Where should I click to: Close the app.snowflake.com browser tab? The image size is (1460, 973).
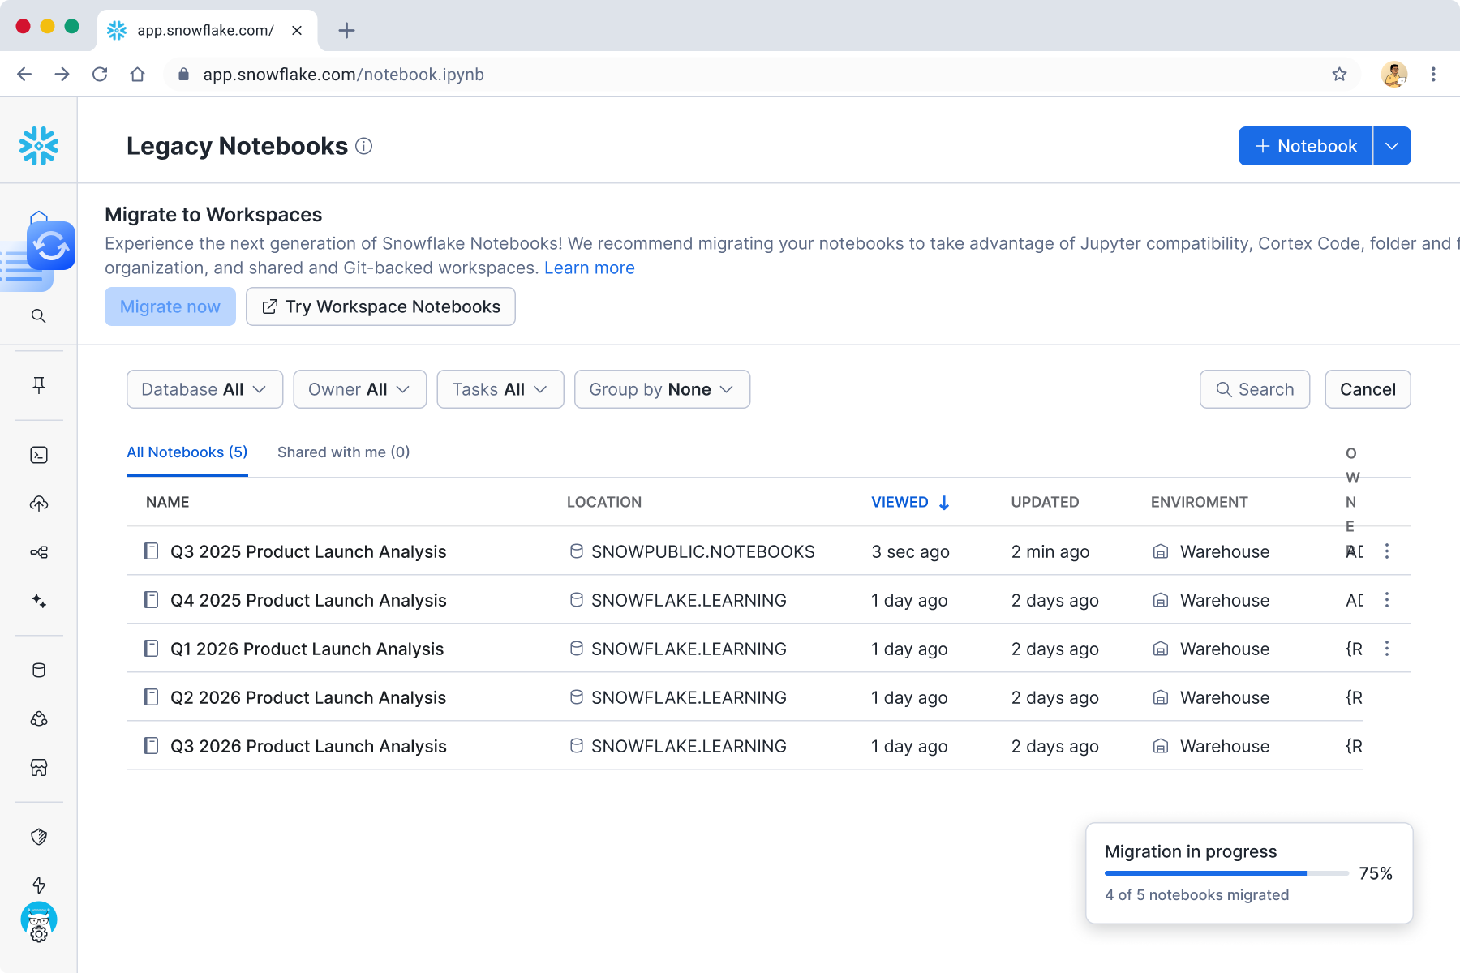(x=297, y=31)
